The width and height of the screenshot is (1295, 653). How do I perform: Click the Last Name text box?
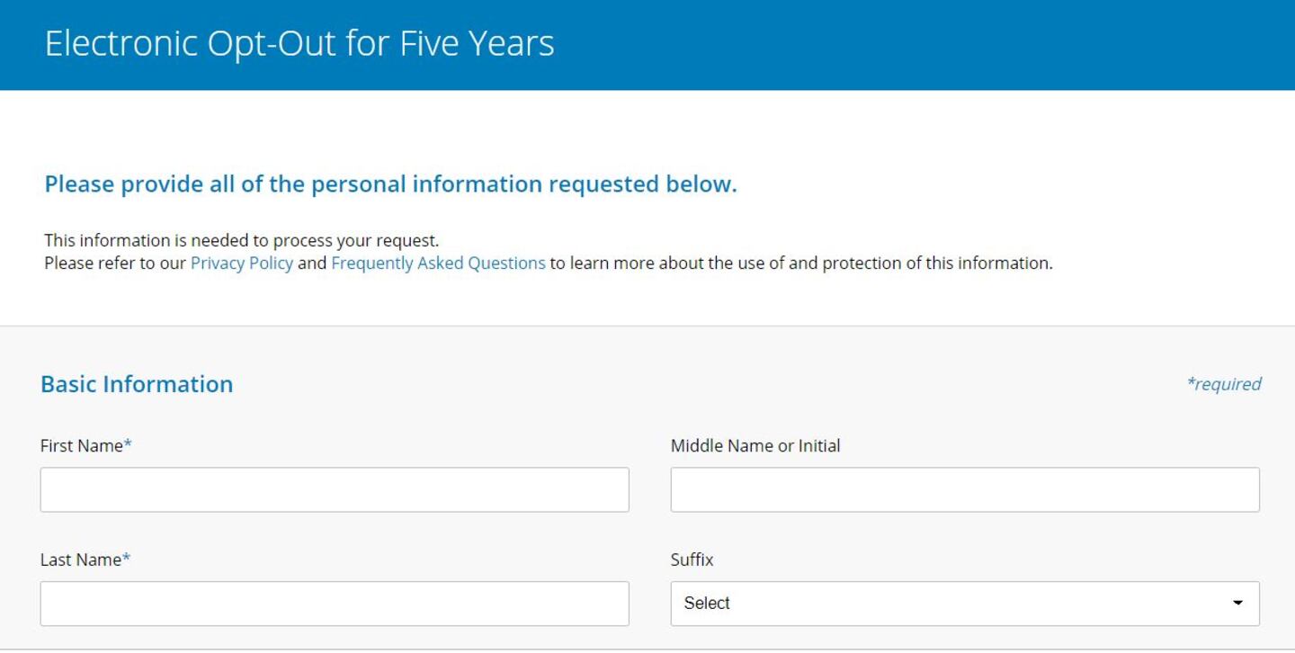335,604
